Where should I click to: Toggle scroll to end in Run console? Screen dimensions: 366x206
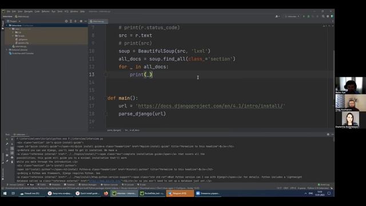pos(12,153)
